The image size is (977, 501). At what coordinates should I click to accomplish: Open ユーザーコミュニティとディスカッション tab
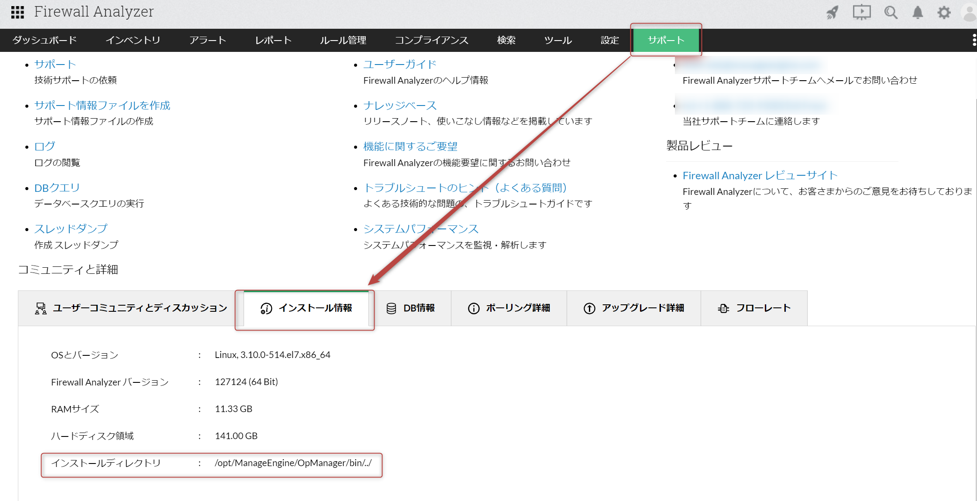pos(131,308)
